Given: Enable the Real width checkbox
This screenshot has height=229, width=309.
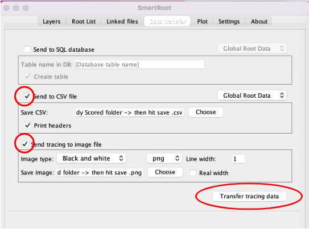Looking at the screenshot, I should 192,173.
